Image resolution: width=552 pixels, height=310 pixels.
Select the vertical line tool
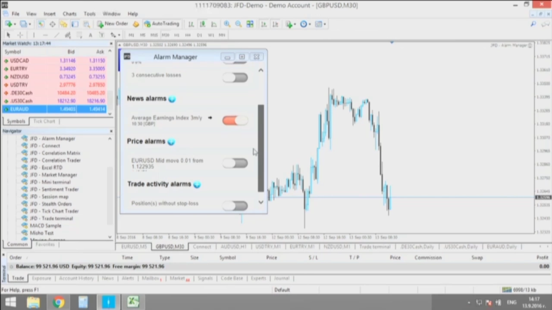point(34,35)
